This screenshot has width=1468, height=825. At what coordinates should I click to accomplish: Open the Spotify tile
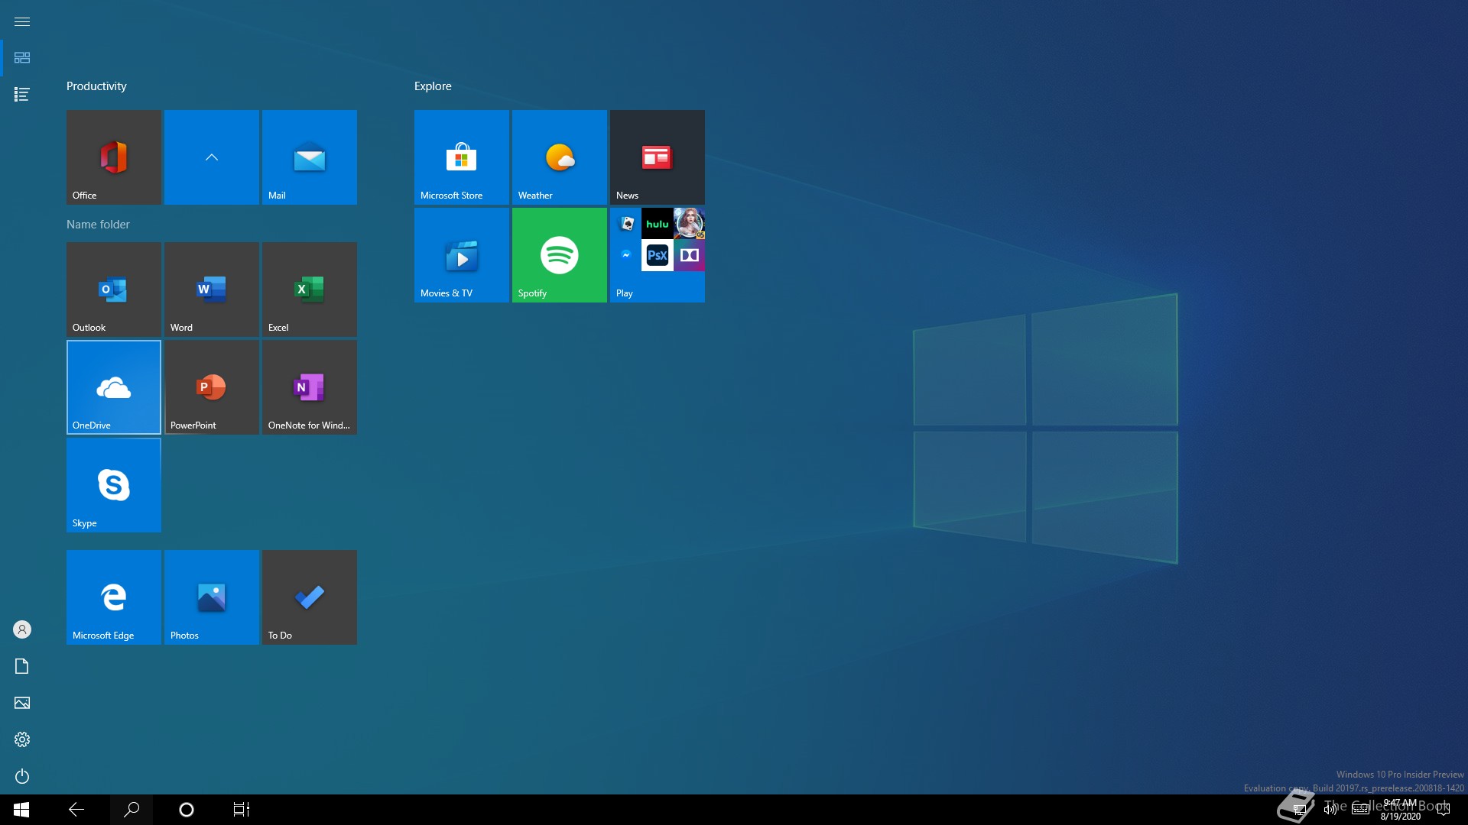(559, 255)
